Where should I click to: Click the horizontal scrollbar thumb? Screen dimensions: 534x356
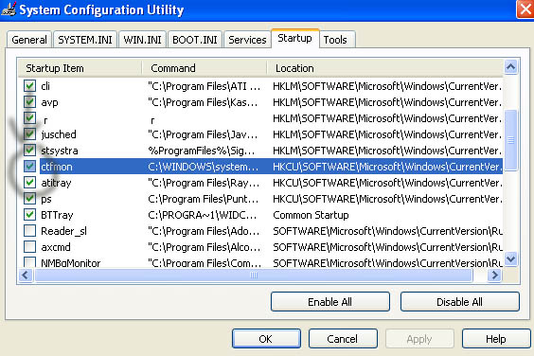pyautogui.click(x=254, y=275)
